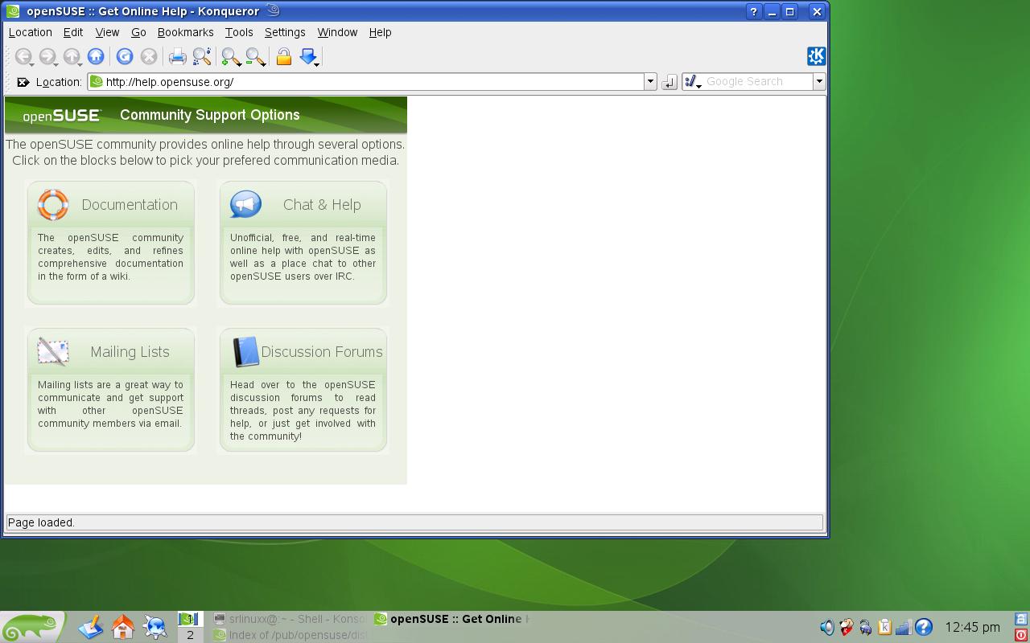
Task: Expand the Up button dropdown arrow
Action: click(x=80, y=63)
